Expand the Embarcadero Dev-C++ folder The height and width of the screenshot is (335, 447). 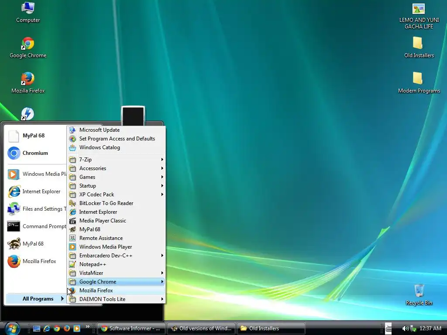(x=116, y=256)
